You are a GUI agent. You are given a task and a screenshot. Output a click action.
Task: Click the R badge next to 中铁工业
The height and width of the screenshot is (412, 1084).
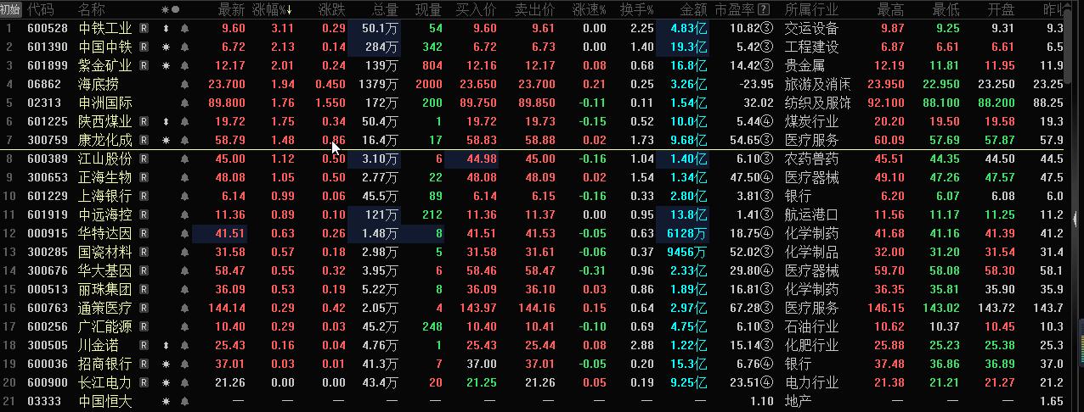[x=144, y=29]
